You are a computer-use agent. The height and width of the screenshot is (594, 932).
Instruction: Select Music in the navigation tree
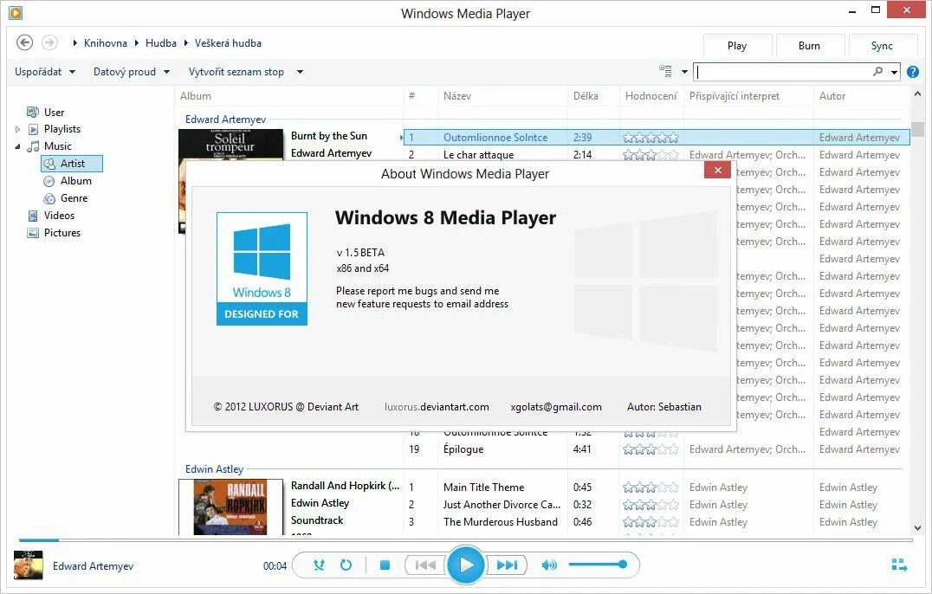pyautogui.click(x=57, y=146)
